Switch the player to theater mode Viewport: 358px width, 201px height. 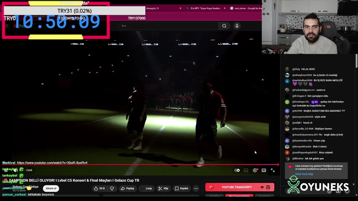click(x=264, y=170)
